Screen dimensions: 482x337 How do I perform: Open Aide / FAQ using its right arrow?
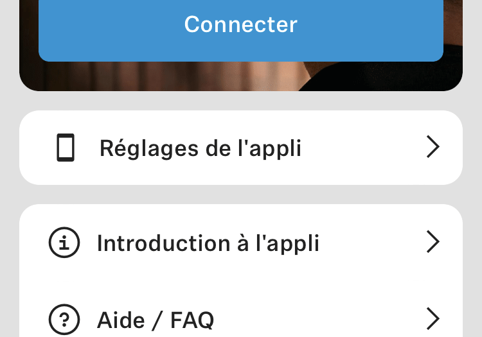(x=433, y=319)
